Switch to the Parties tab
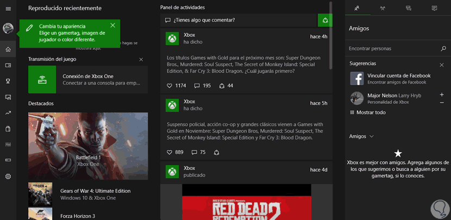This screenshot has width=451, height=220. coord(383,8)
